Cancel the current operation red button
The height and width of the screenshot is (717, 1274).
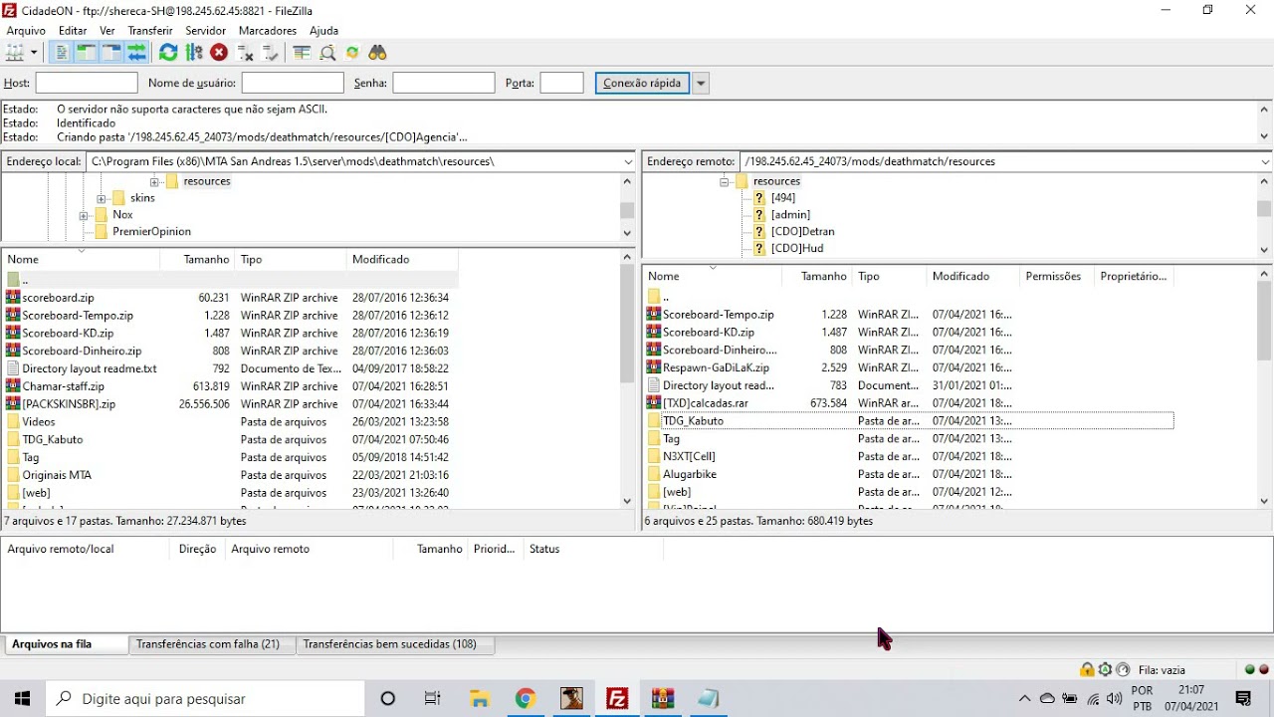(x=219, y=53)
